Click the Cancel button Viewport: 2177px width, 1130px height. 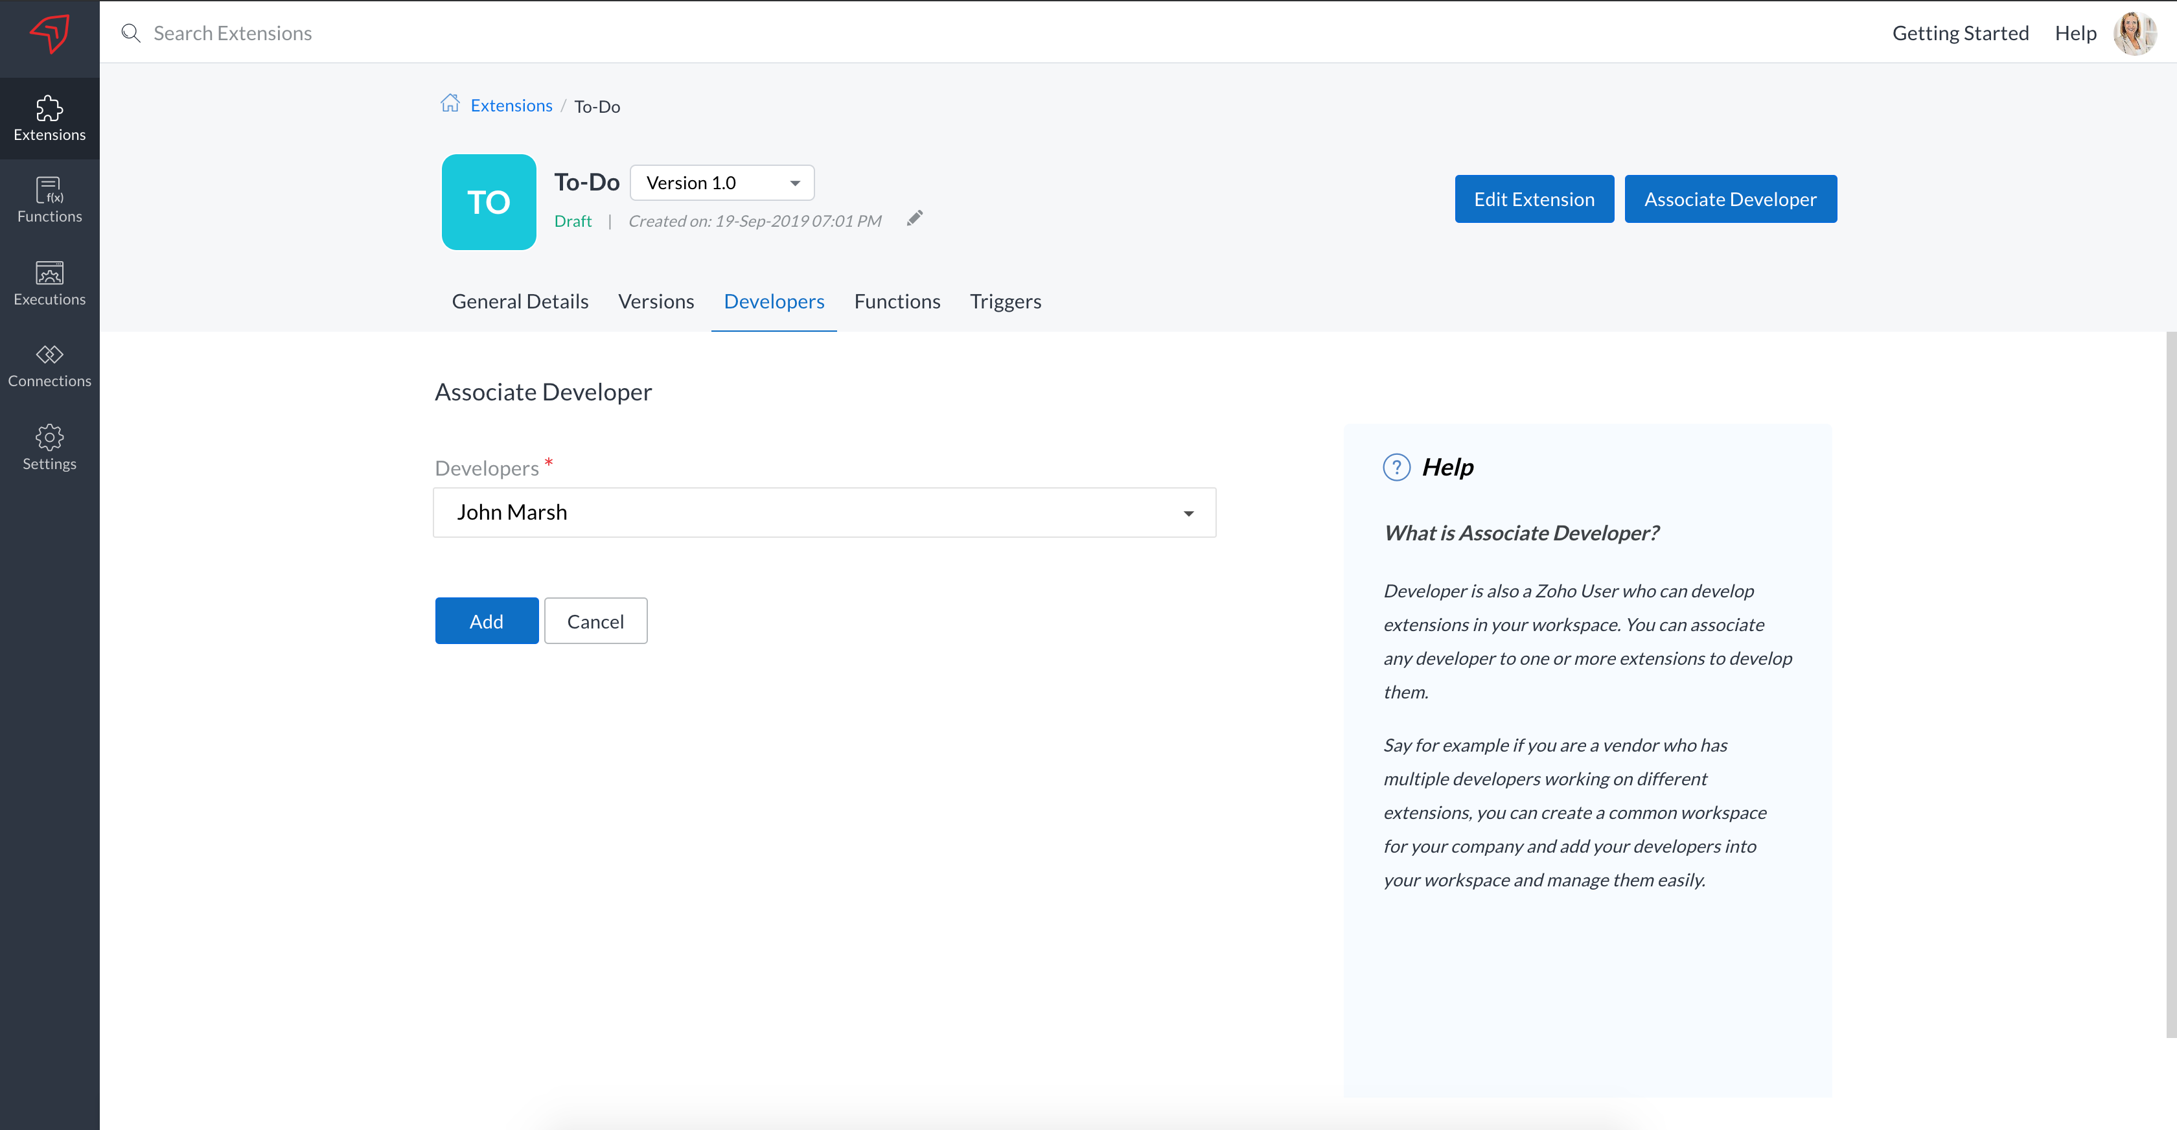tap(595, 621)
